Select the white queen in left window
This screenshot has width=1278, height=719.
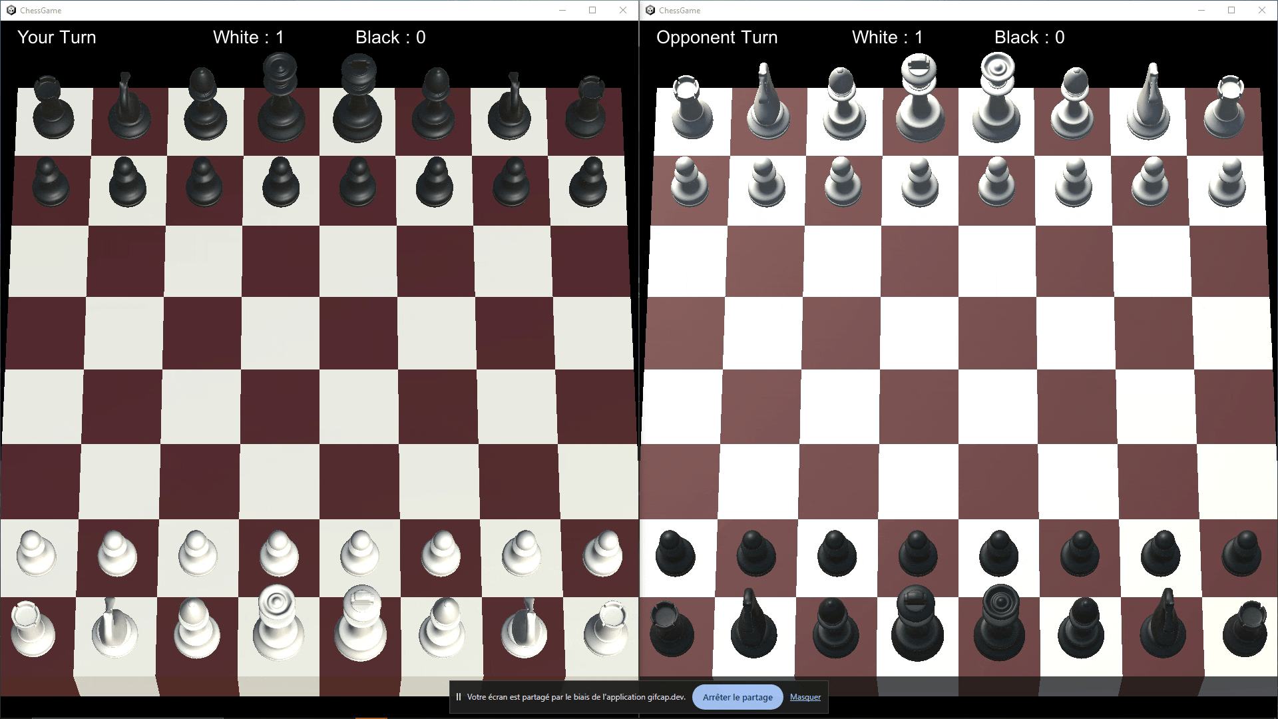[x=278, y=622]
